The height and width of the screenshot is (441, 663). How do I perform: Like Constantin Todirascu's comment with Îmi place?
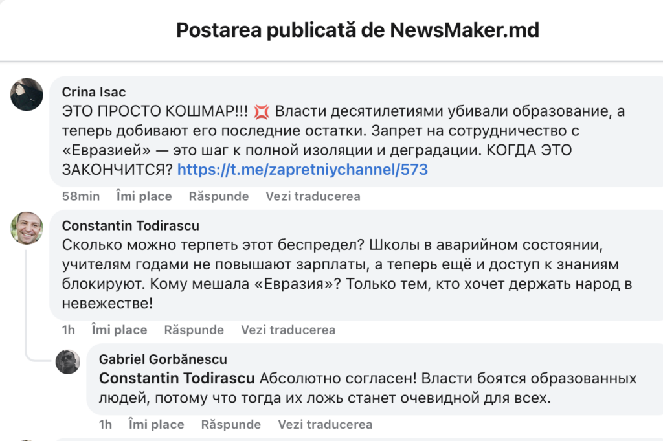120,330
